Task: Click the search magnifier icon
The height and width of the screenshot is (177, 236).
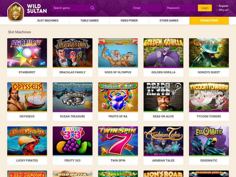Action: (92, 8)
